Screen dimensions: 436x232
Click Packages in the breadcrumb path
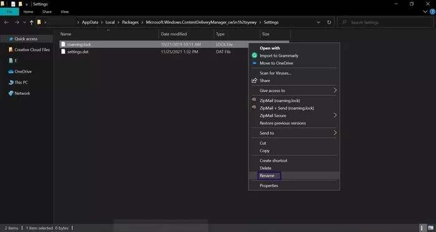click(130, 22)
